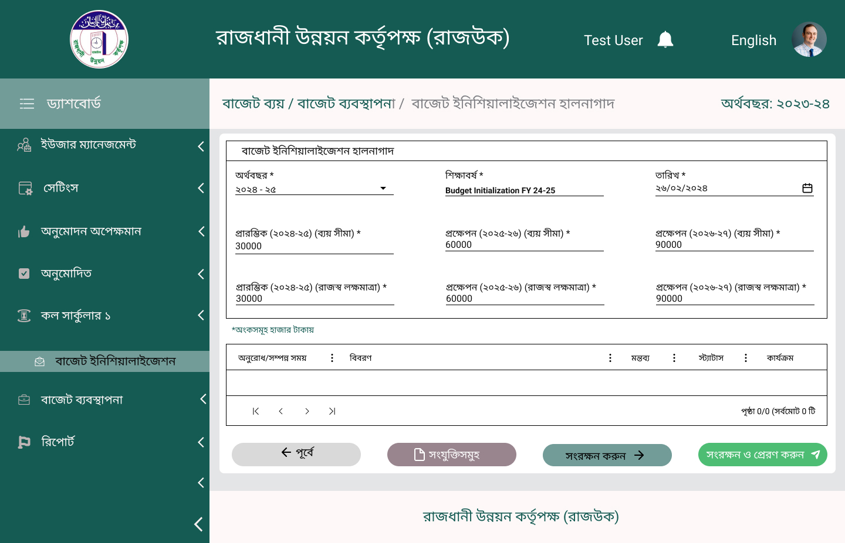Switch language to English

[x=753, y=40]
